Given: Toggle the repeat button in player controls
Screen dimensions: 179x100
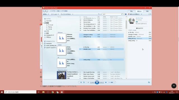Looking at the screenshot, I should [x=84, y=82].
